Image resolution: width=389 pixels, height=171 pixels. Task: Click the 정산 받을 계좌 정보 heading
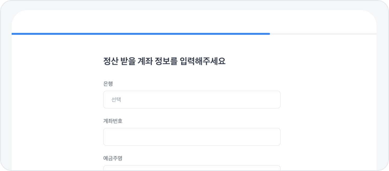point(164,61)
